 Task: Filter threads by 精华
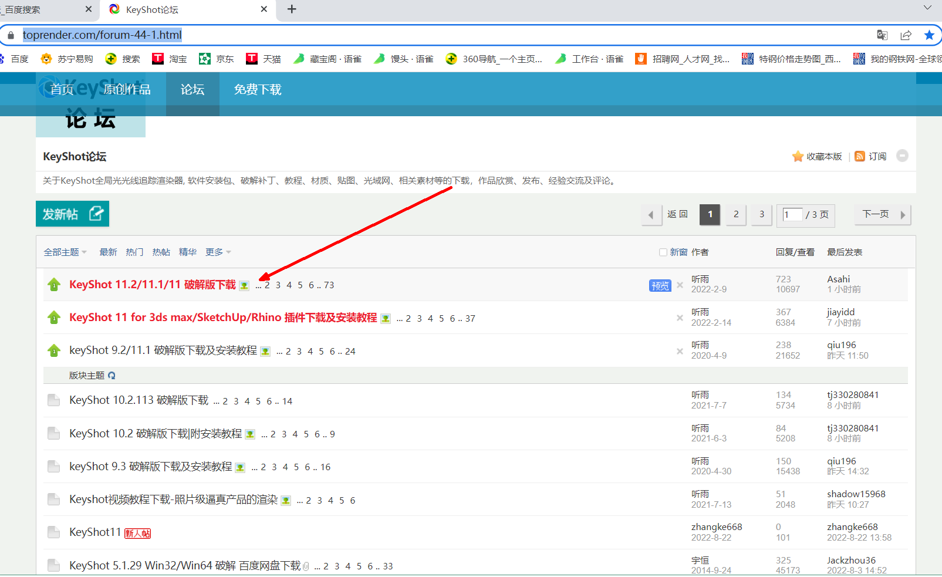click(187, 252)
